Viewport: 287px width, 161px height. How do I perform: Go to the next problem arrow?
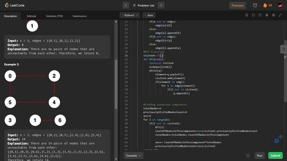pyautogui.click(x=161, y=5)
